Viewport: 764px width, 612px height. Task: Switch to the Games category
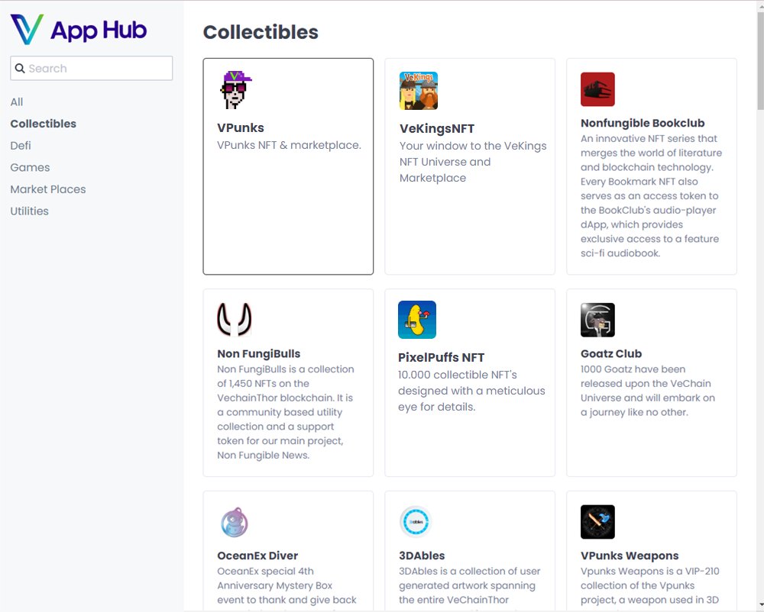[x=30, y=167]
